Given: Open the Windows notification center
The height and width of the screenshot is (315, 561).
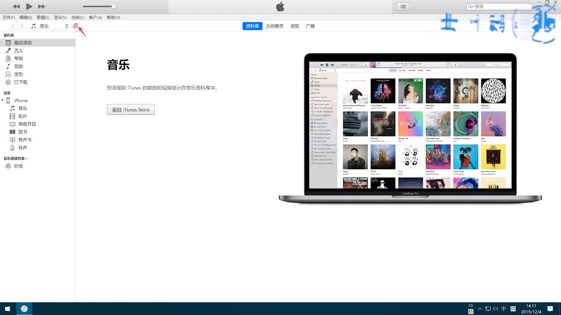Looking at the screenshot, I should pyautogui.click(x=550, y=309).
